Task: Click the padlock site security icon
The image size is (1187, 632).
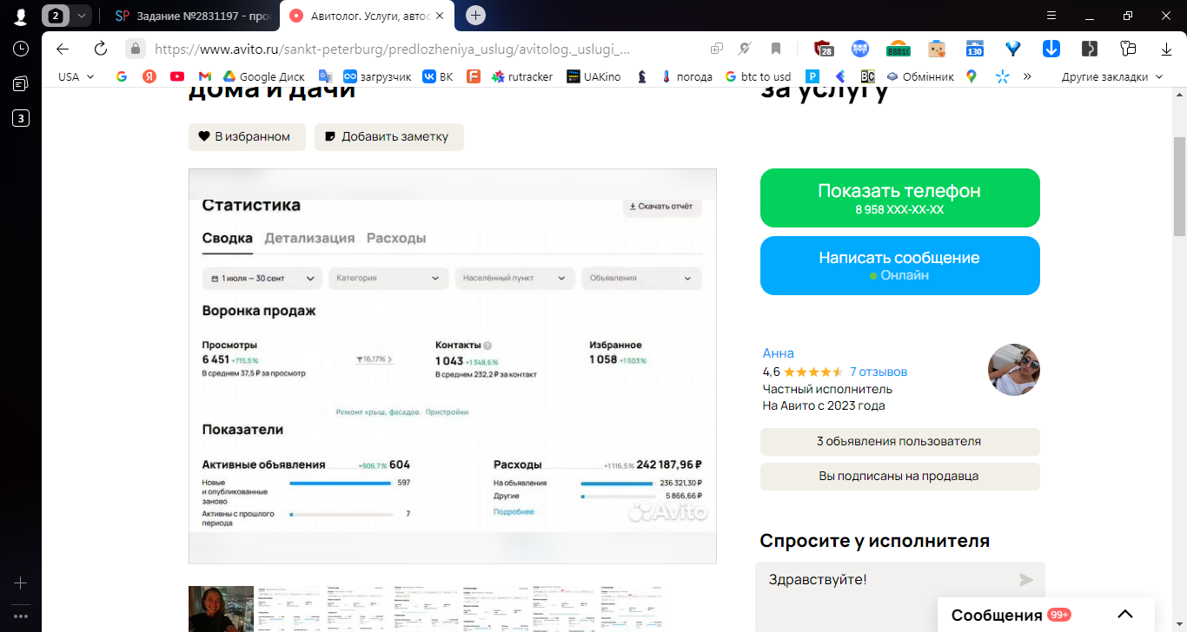Action: tap(135, 49)
